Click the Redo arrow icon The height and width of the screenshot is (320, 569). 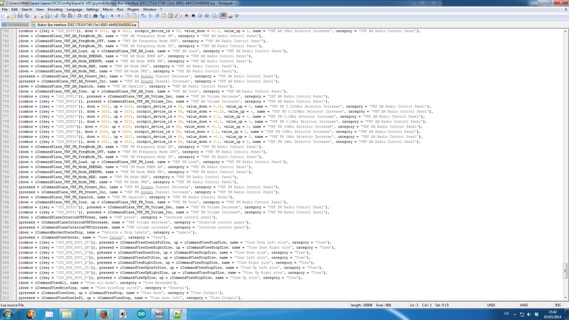[86, 16]
